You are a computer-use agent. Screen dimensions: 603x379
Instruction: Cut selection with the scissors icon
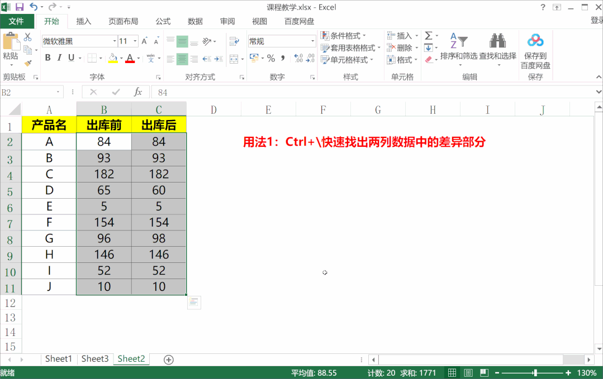pos(28,37)
